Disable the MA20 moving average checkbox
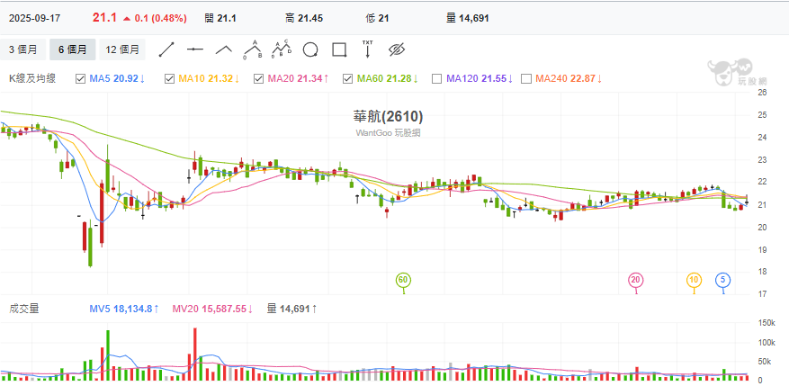This screenshot has width=789, height=386. 259,79
